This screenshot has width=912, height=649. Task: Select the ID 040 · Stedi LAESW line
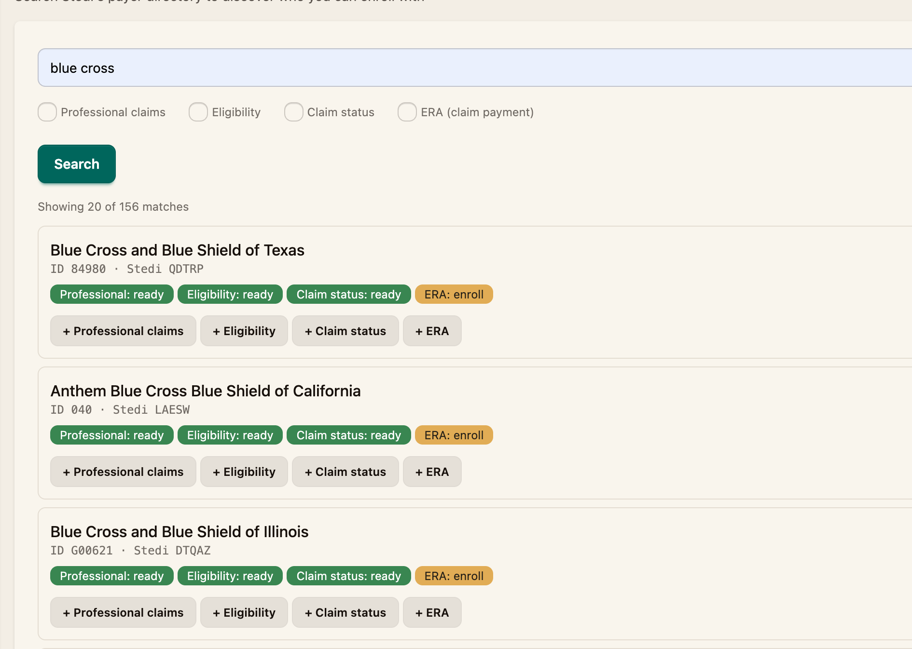click(x=120, y=410)
